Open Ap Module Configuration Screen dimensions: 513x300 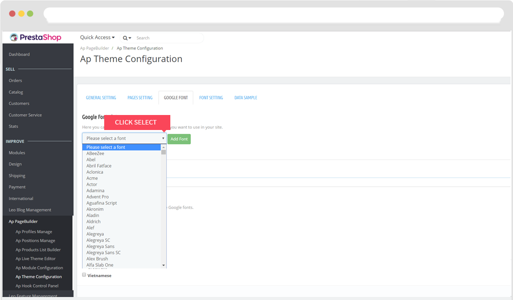pyautogui.click(x=38, y=267)
